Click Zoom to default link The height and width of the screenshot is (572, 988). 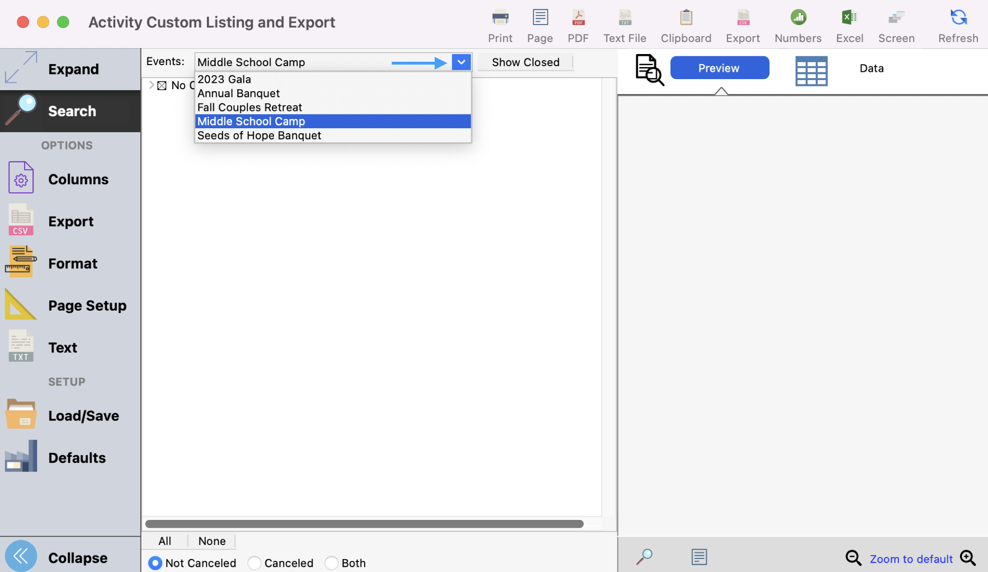tap(911, 559)
